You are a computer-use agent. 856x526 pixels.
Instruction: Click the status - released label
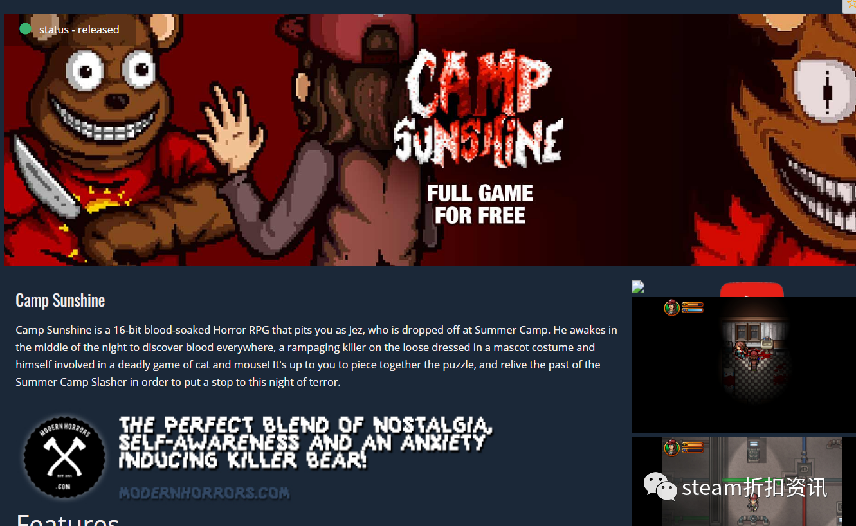(x=79, y=30)
